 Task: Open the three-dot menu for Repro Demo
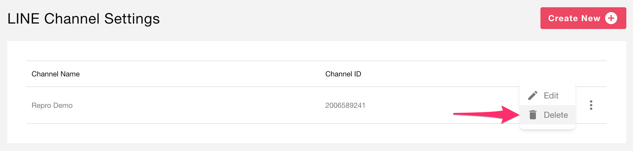[x=591, y=105]
